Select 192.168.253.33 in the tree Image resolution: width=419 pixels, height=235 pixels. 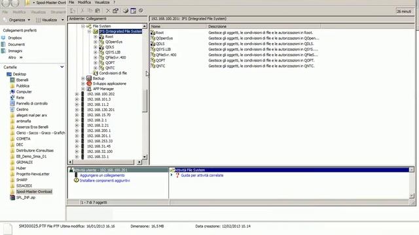(x=100, y=141)
